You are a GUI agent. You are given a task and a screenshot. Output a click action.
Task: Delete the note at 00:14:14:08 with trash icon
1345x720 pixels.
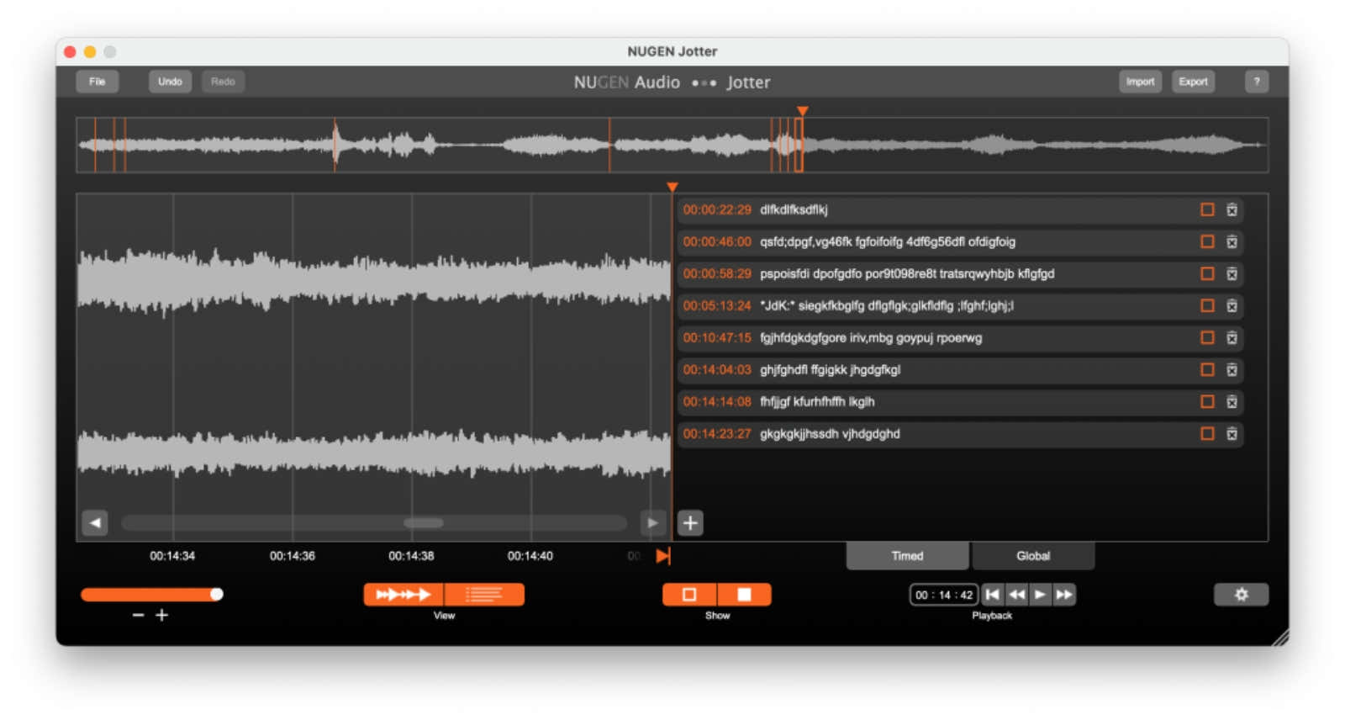pyautogui.click(x=1232, y=401)
